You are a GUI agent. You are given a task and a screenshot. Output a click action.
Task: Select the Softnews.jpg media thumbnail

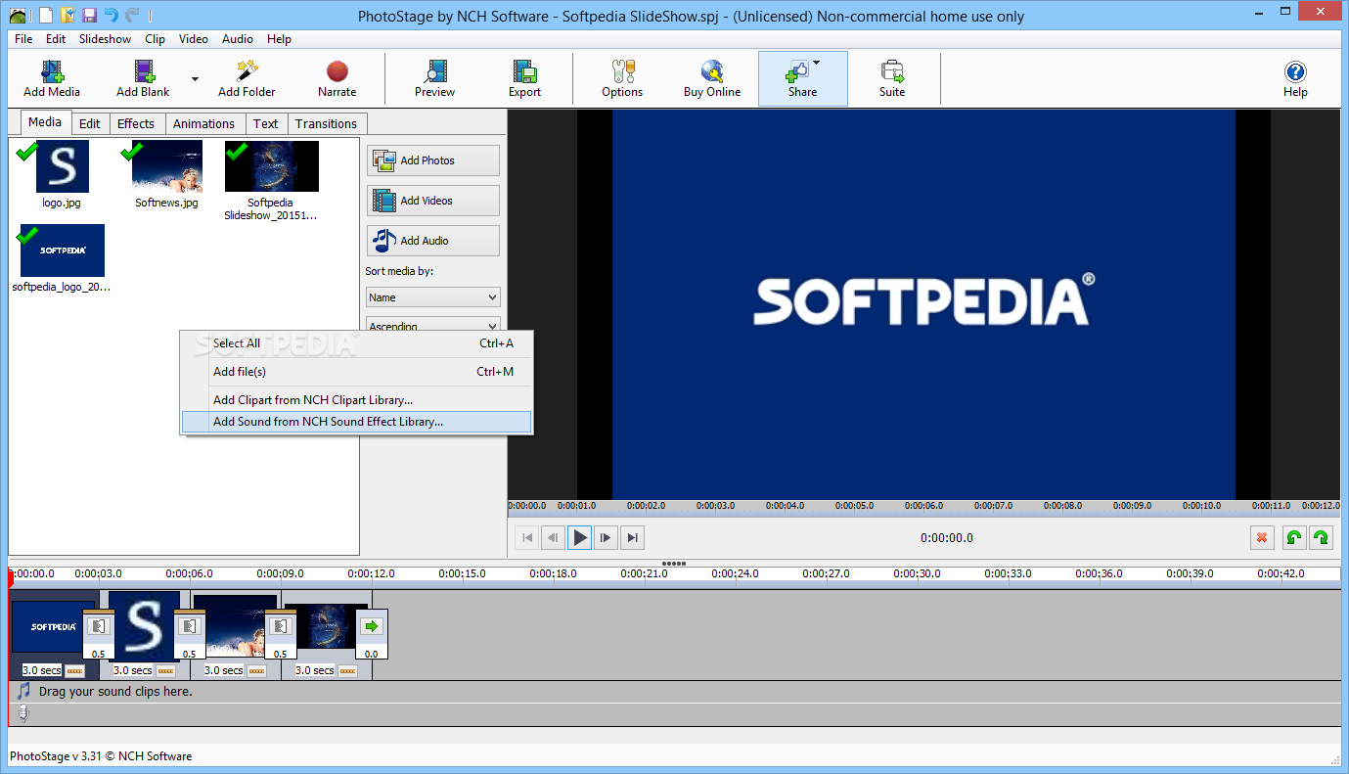coord(167,166)
